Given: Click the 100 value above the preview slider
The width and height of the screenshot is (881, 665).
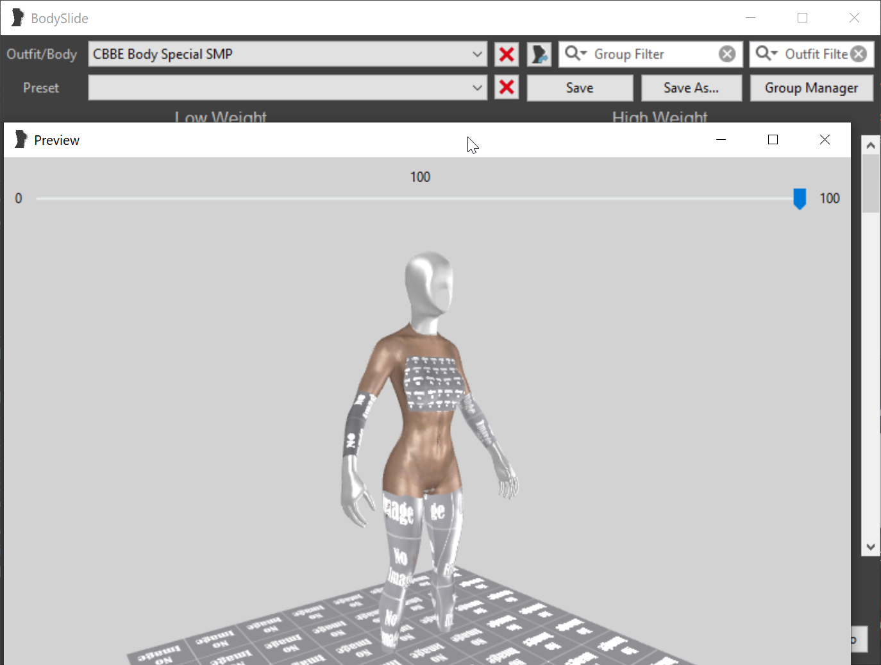Looking at the screenshot, I should [420, 177].
